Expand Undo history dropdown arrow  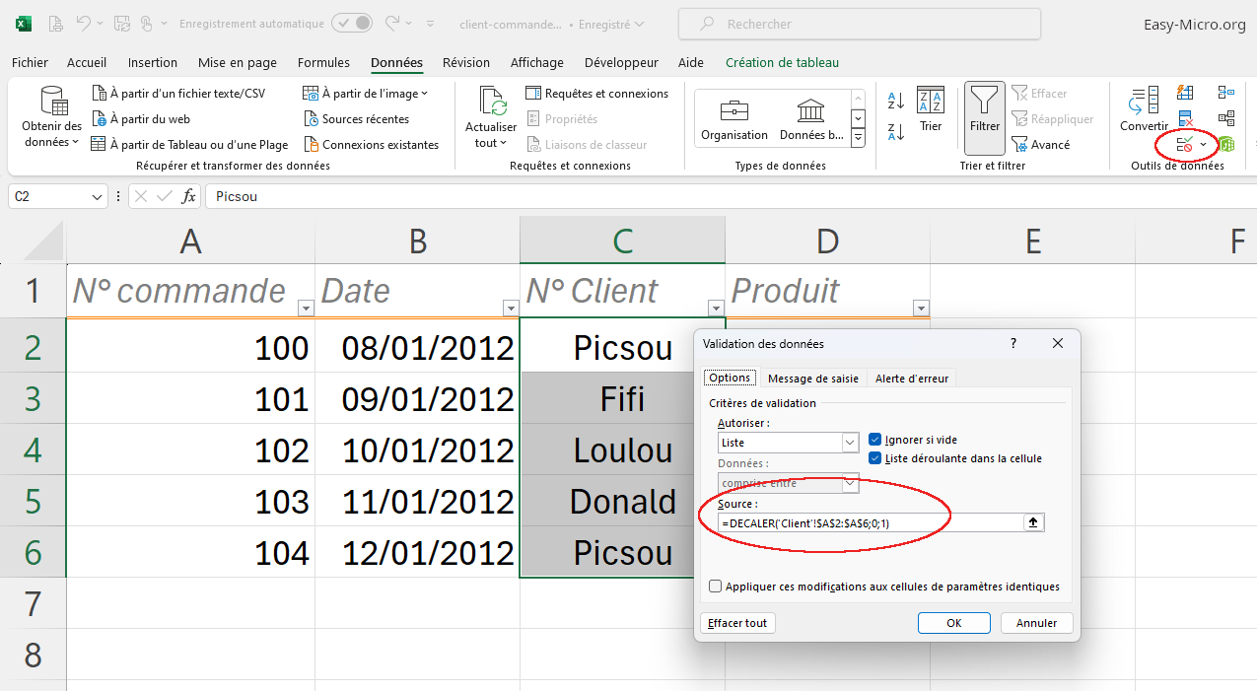[x=101, y=24]
